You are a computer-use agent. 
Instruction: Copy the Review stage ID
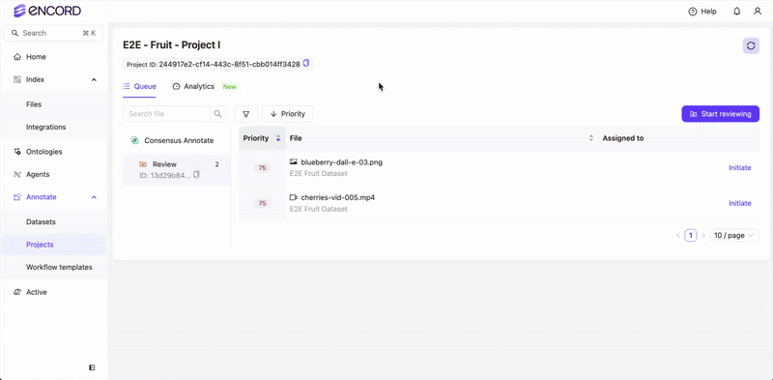[196, 175]
